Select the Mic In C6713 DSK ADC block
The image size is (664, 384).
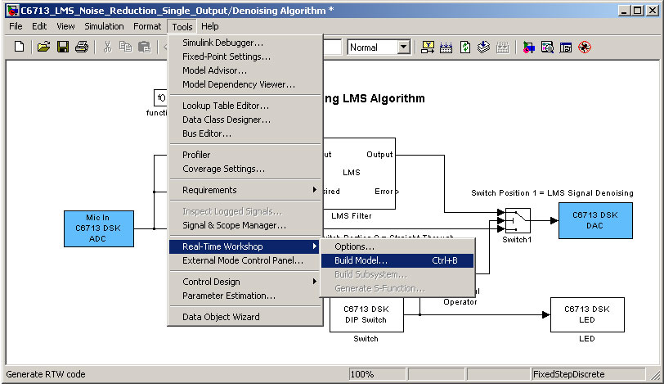tap(99, 228)
